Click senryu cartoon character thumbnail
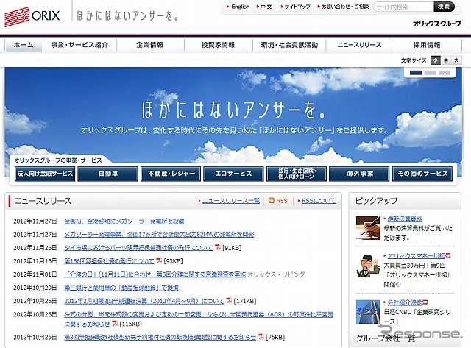The height and width of the screenshot is (348, 471). tap(368, 266)
